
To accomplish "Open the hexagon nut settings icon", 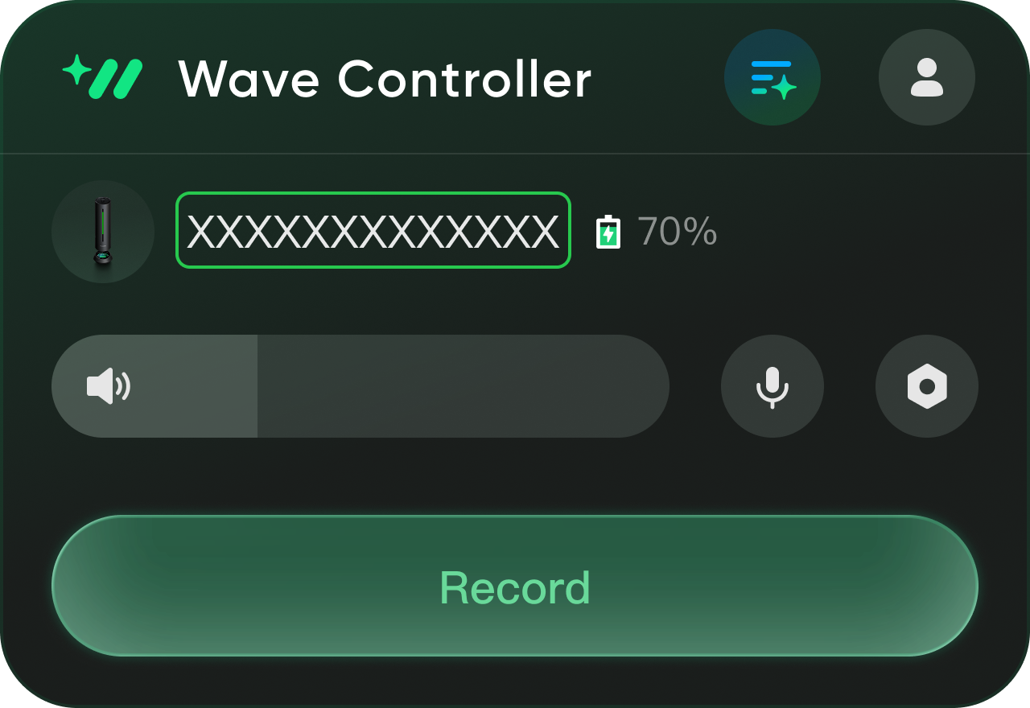I will [927, 386].
